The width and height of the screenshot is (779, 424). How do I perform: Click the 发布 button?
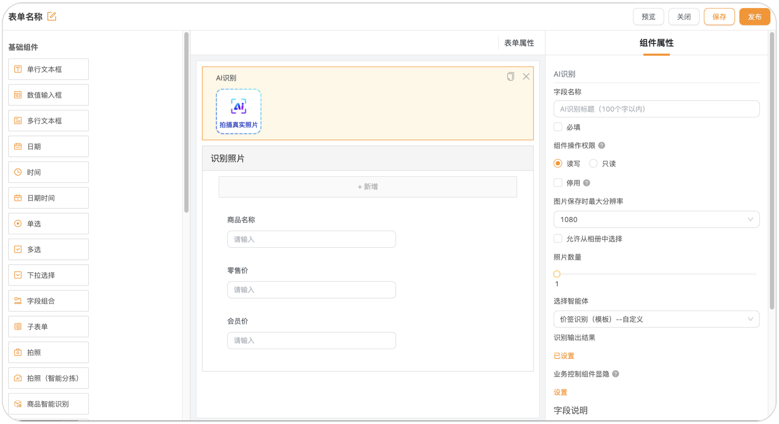tap(754, 17)
